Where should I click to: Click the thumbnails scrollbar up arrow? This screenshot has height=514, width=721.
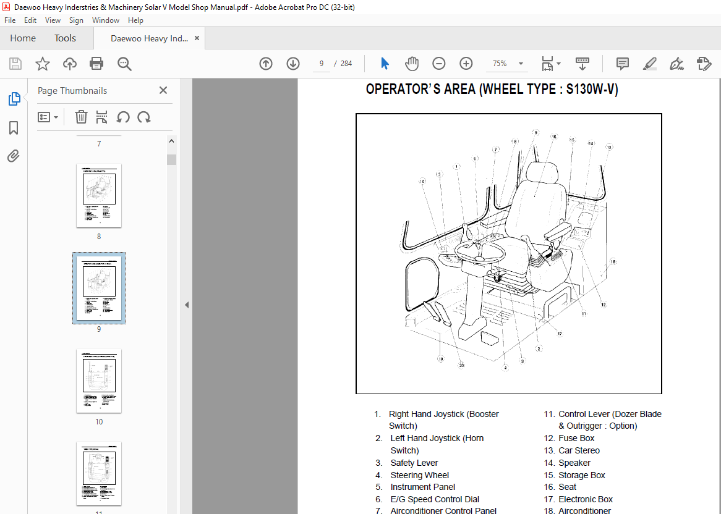pos(171,141)
